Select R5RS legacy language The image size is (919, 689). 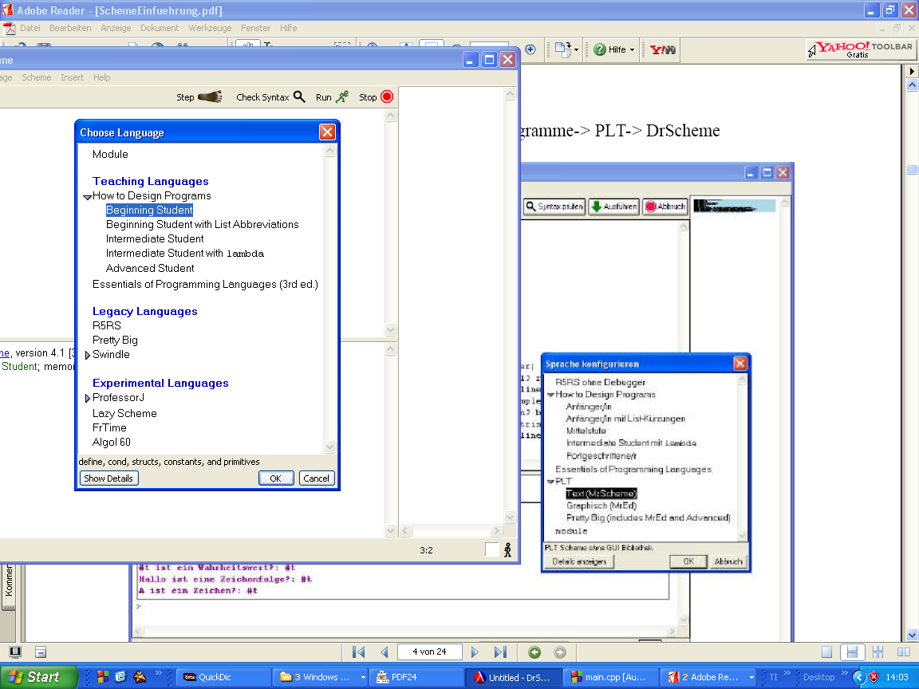[107, 325]
